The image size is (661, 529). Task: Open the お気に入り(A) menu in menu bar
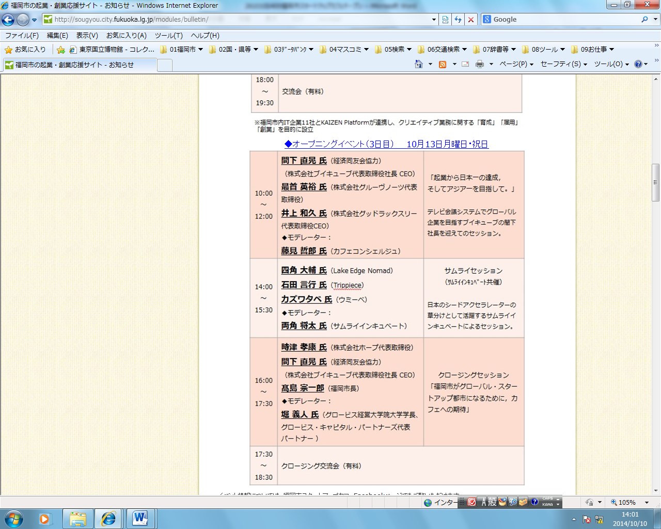pyautogui.click(x=126, y=36)
